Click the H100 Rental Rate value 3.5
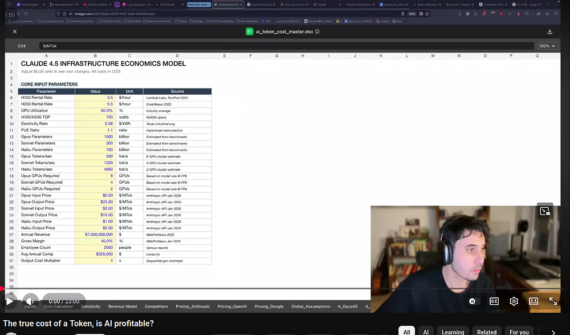 (x=95, y=98)
